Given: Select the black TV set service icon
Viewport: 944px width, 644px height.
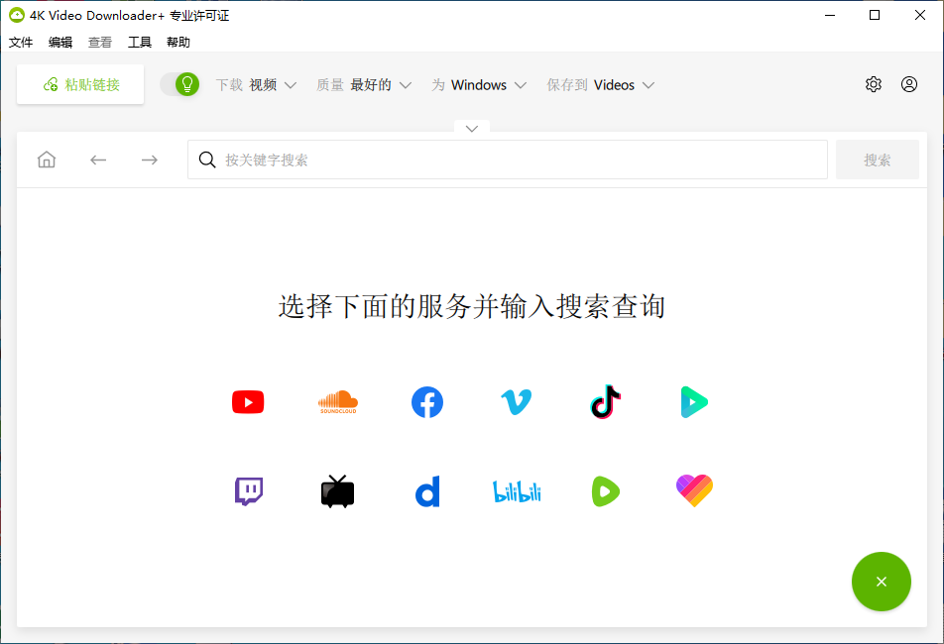Looking at the screenshot, I should (x=338, y=491).
